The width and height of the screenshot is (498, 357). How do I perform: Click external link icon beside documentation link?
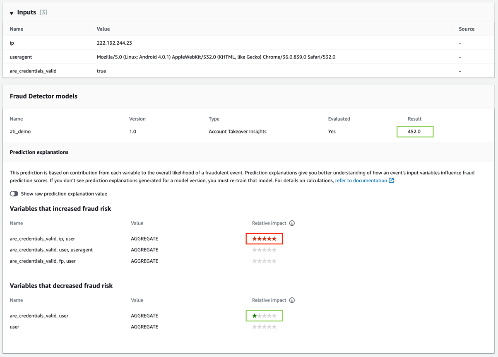pyautogui.click(x=391, y=181)
